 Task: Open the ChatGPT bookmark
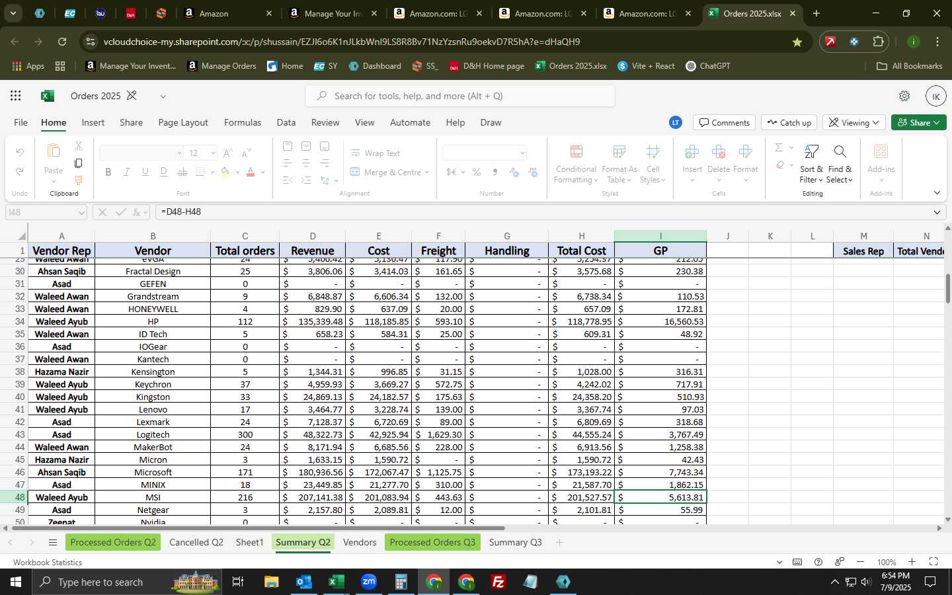pos(707,66)
